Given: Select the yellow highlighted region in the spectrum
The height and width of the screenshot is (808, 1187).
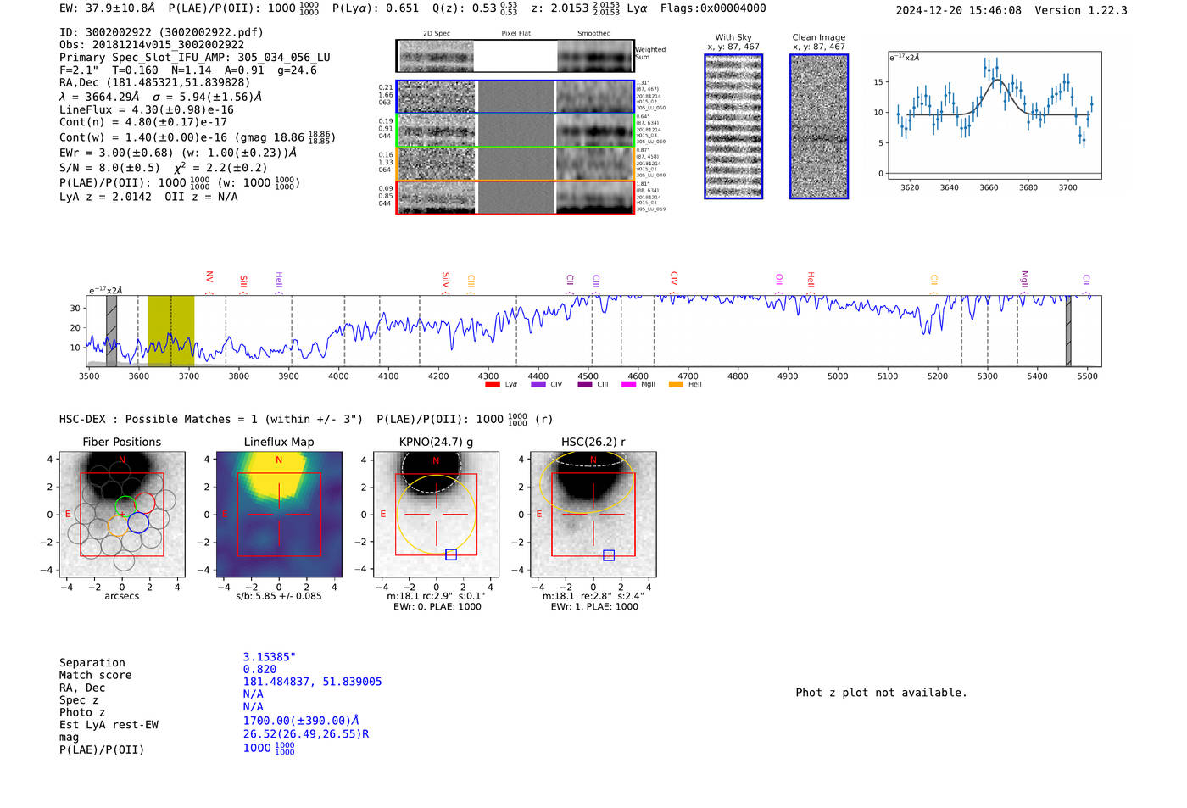Looking at the screenshot, I should (x=170, y=331).
